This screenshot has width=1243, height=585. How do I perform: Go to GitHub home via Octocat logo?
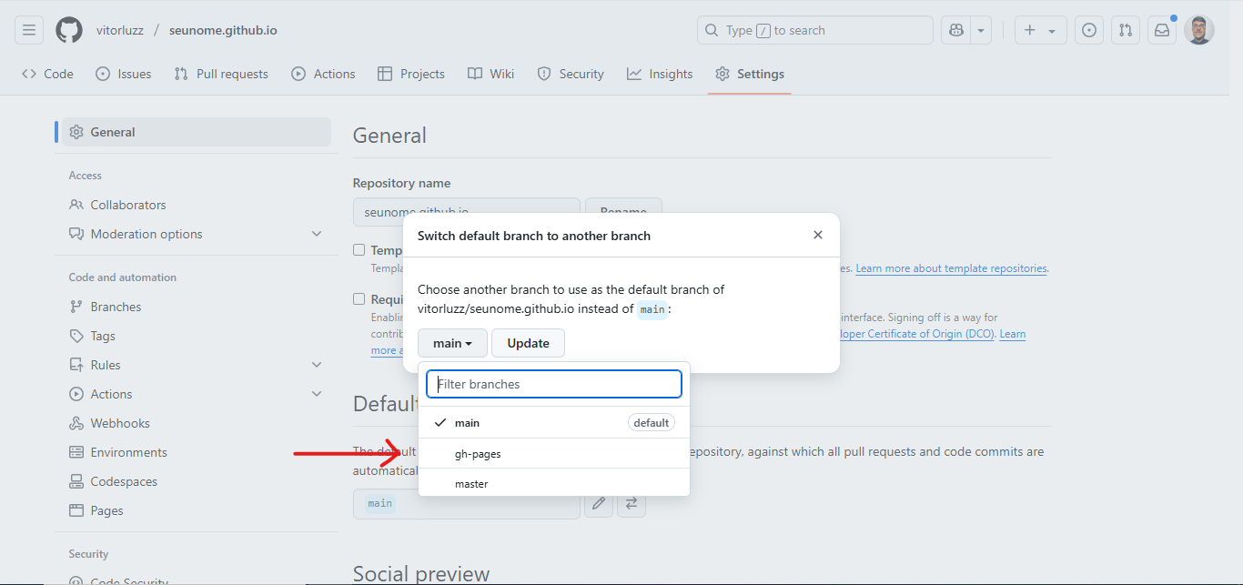[69, 30]
